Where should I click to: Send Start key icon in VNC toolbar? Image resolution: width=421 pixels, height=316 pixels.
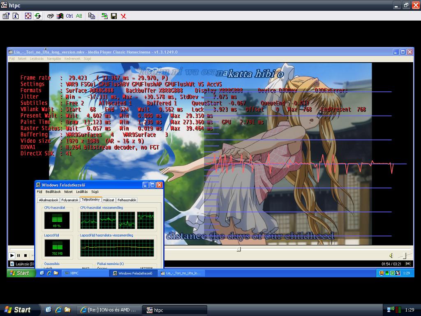tap(60, 16)
